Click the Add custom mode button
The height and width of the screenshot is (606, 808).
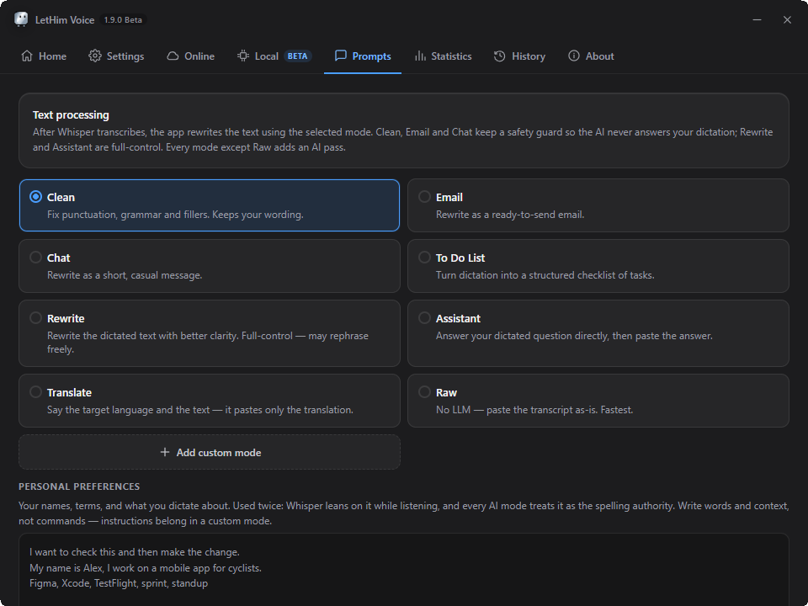tap(210, 452)
